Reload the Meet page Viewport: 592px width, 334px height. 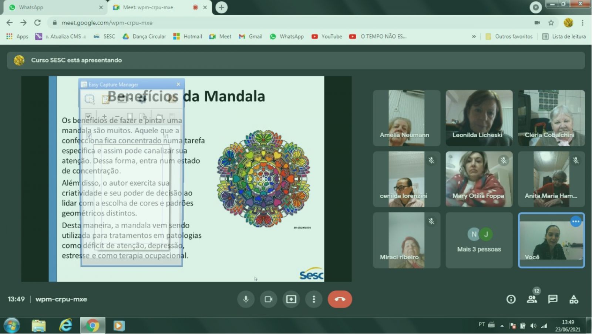(37, 23)
